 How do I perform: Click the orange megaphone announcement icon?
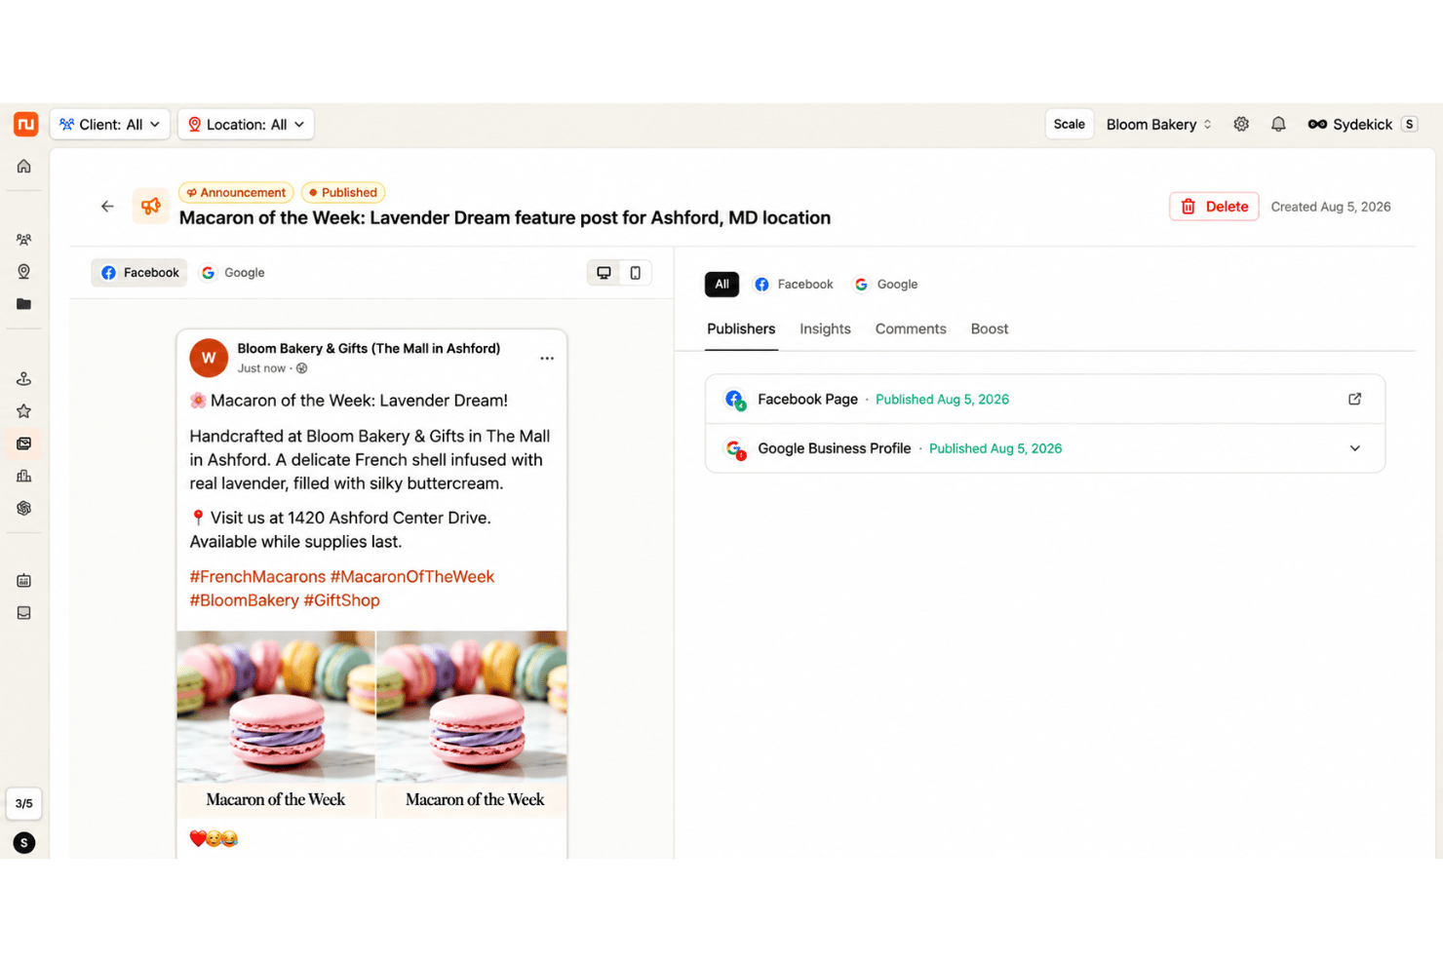(x=151, y=207)
